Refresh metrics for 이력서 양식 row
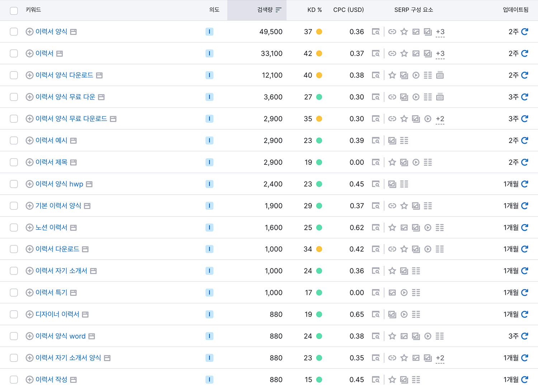The width and height of the screenshot is (538, 390). 524,32
